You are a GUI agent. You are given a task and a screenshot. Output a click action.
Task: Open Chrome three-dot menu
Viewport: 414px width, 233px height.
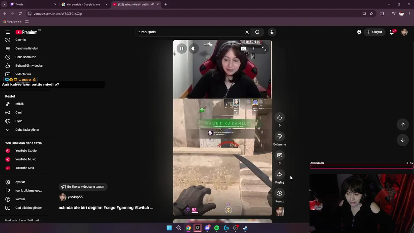(409, 14)
